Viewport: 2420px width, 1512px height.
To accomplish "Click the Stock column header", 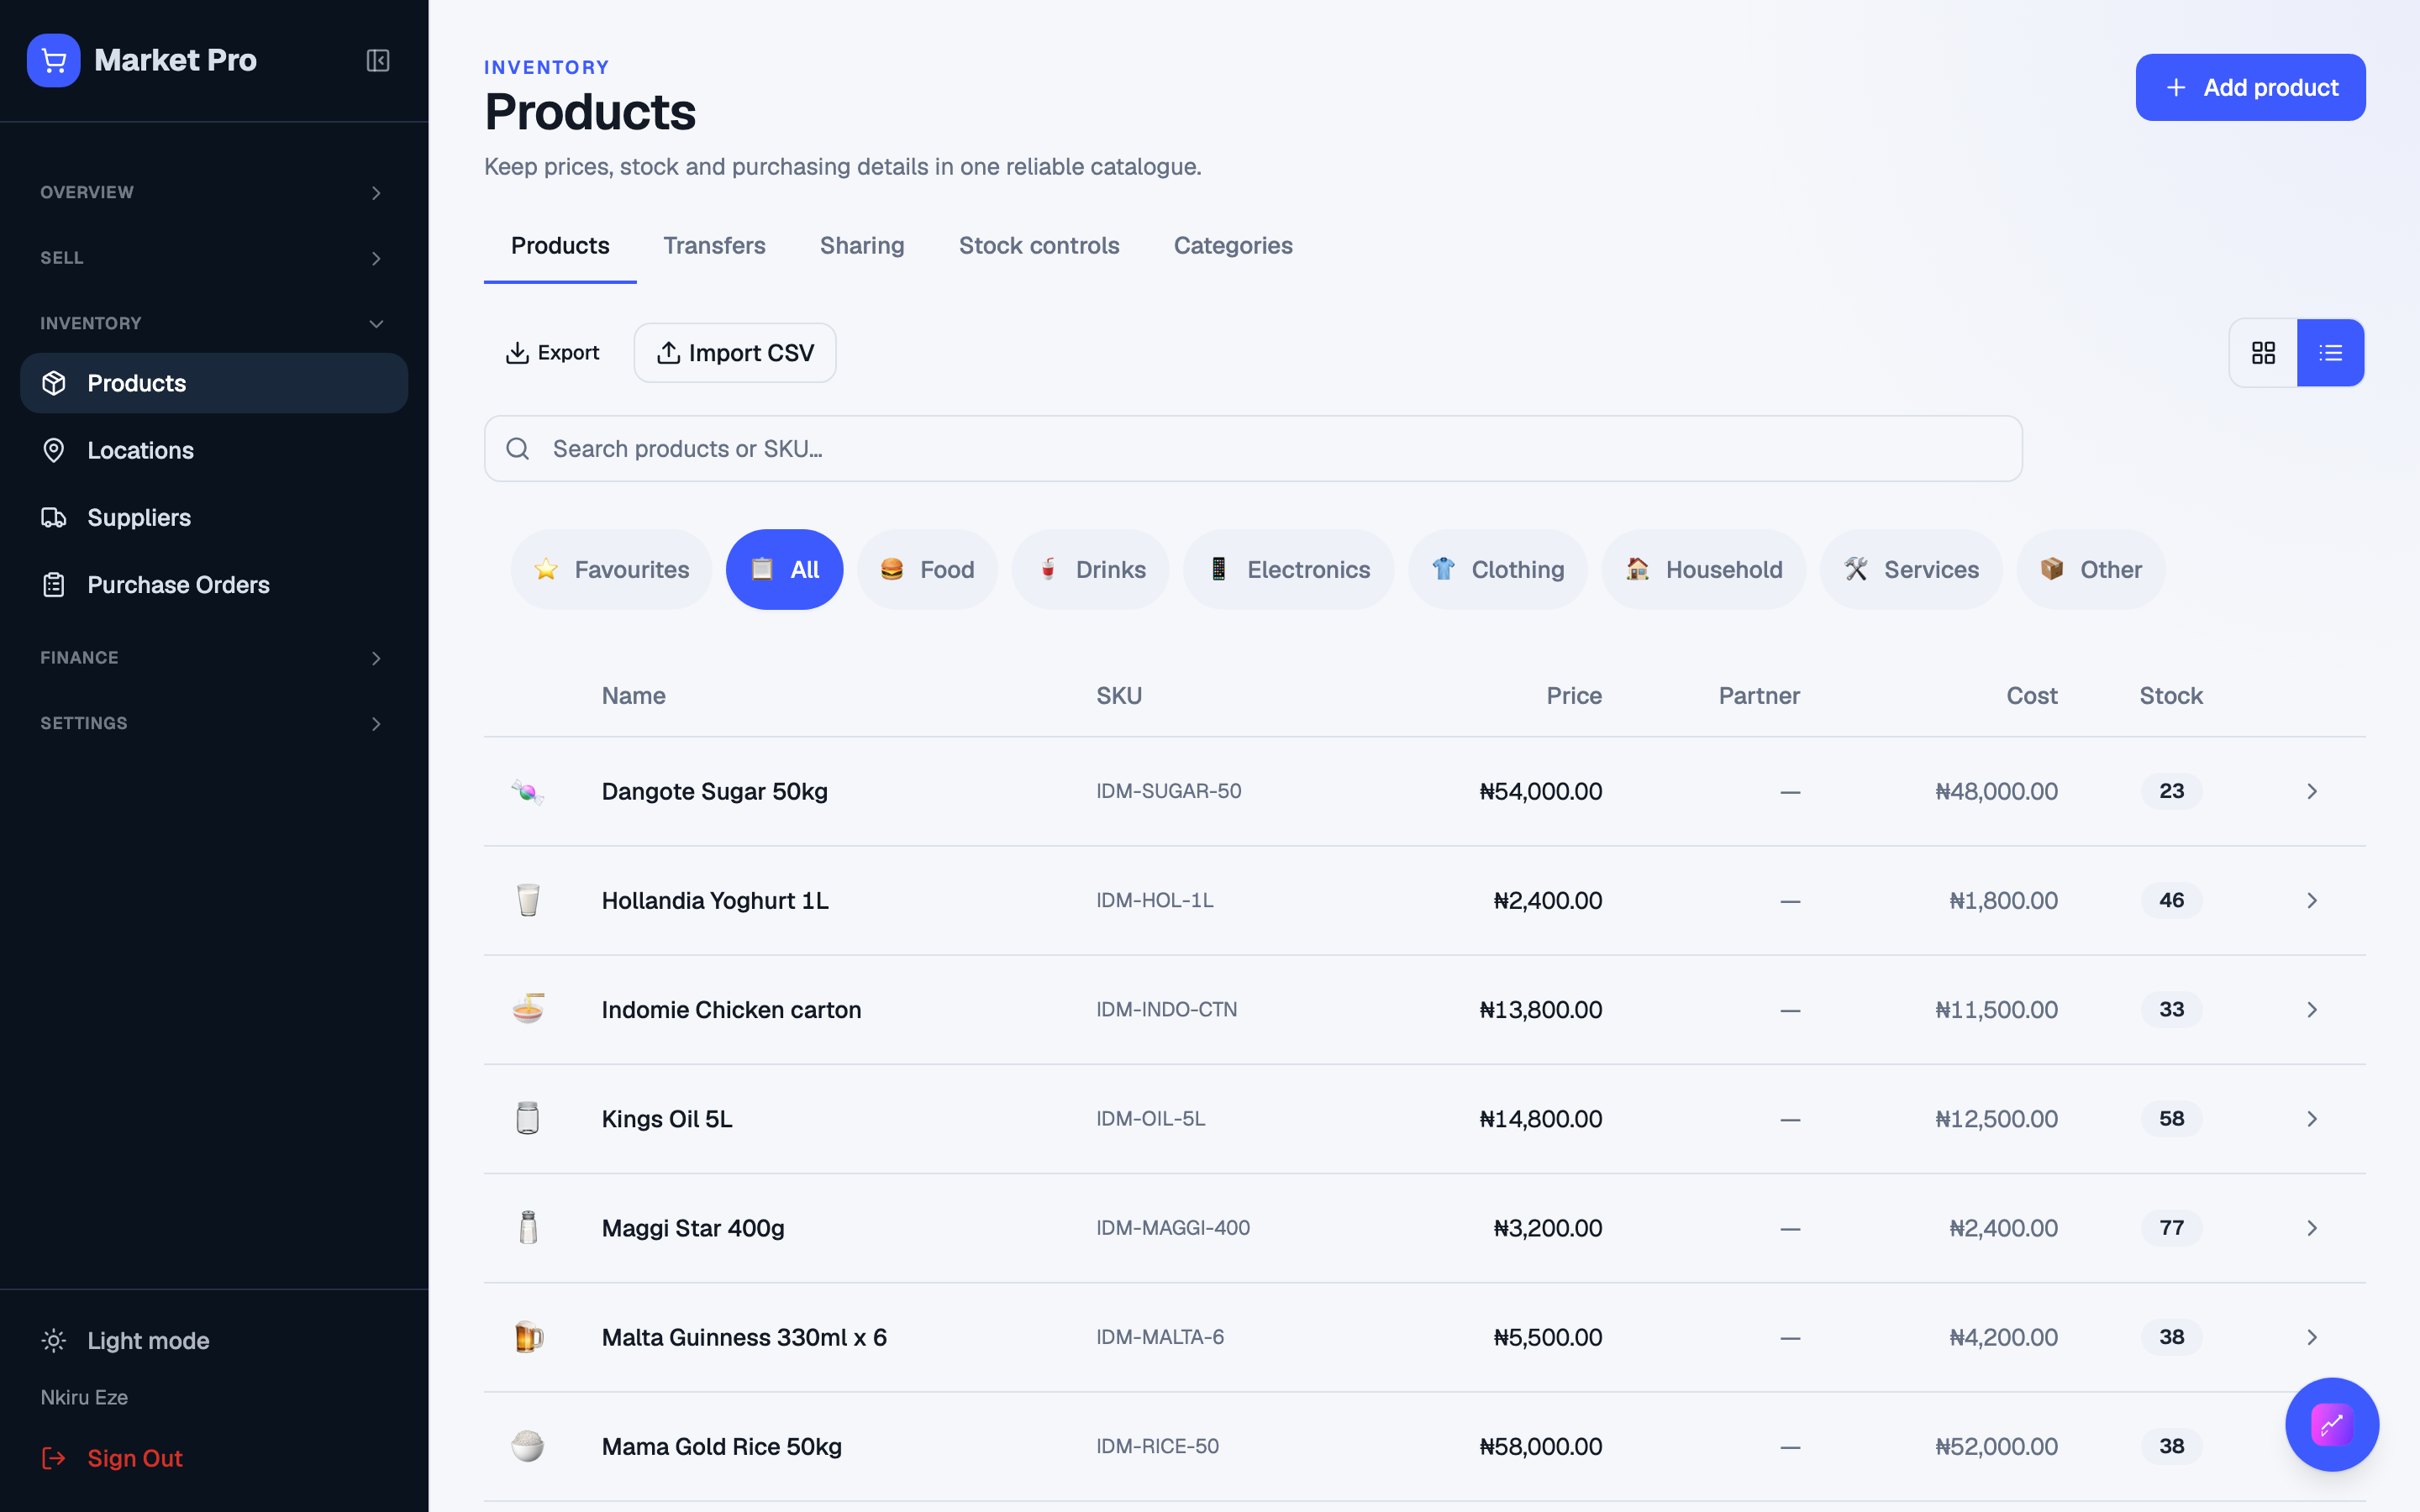I will tap(2171, 696).
